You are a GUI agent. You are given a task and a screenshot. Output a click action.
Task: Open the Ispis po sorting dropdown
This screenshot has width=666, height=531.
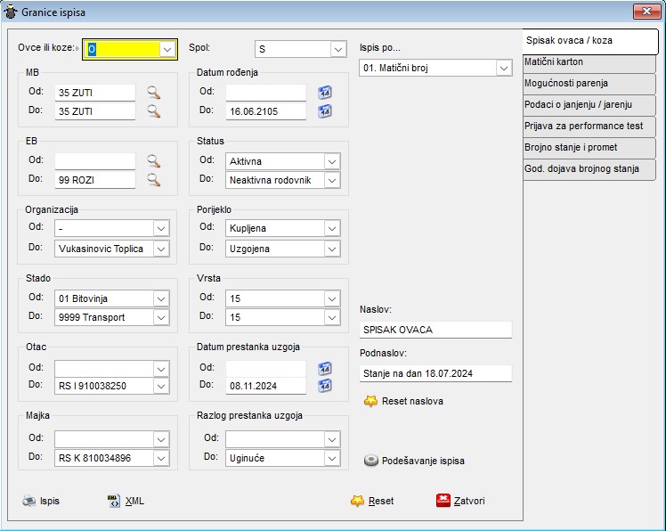pyautogui.click(x=504, y=68)
